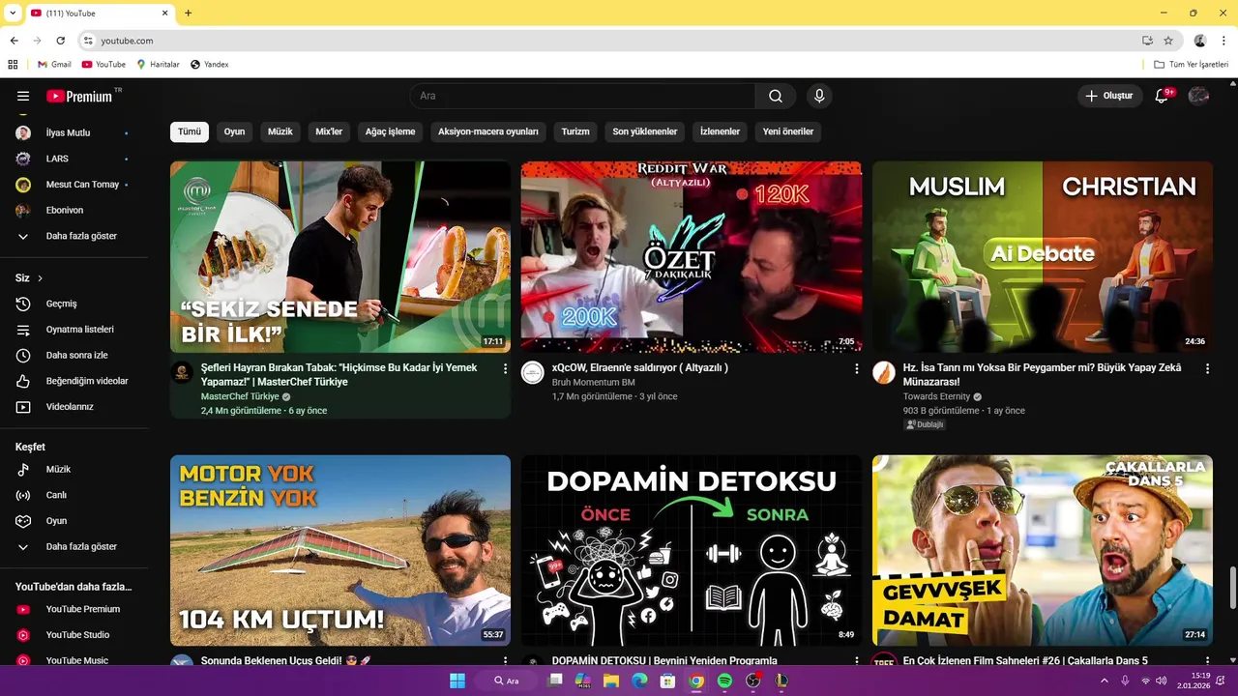Click the Oyun gaming icon in Keşfet
The width and height of the screenshot is (1238, 696).
[23, 521]
